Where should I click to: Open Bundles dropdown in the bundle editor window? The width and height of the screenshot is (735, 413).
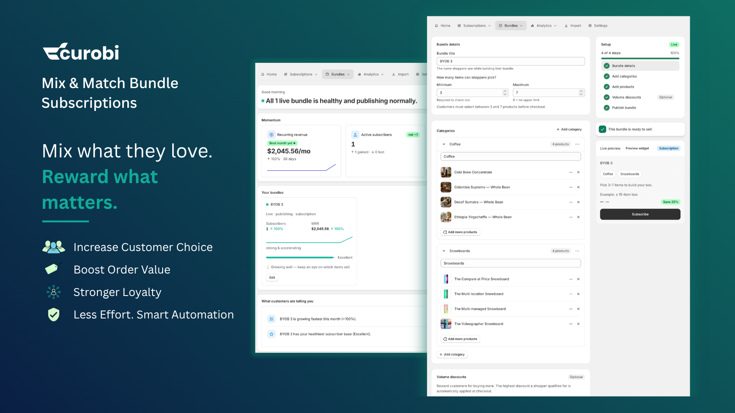pyautogui.click(x=511, y=26)
